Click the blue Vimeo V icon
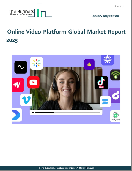Image resolution: width=132 pixels, height=171 pixels. click(26, 100)
